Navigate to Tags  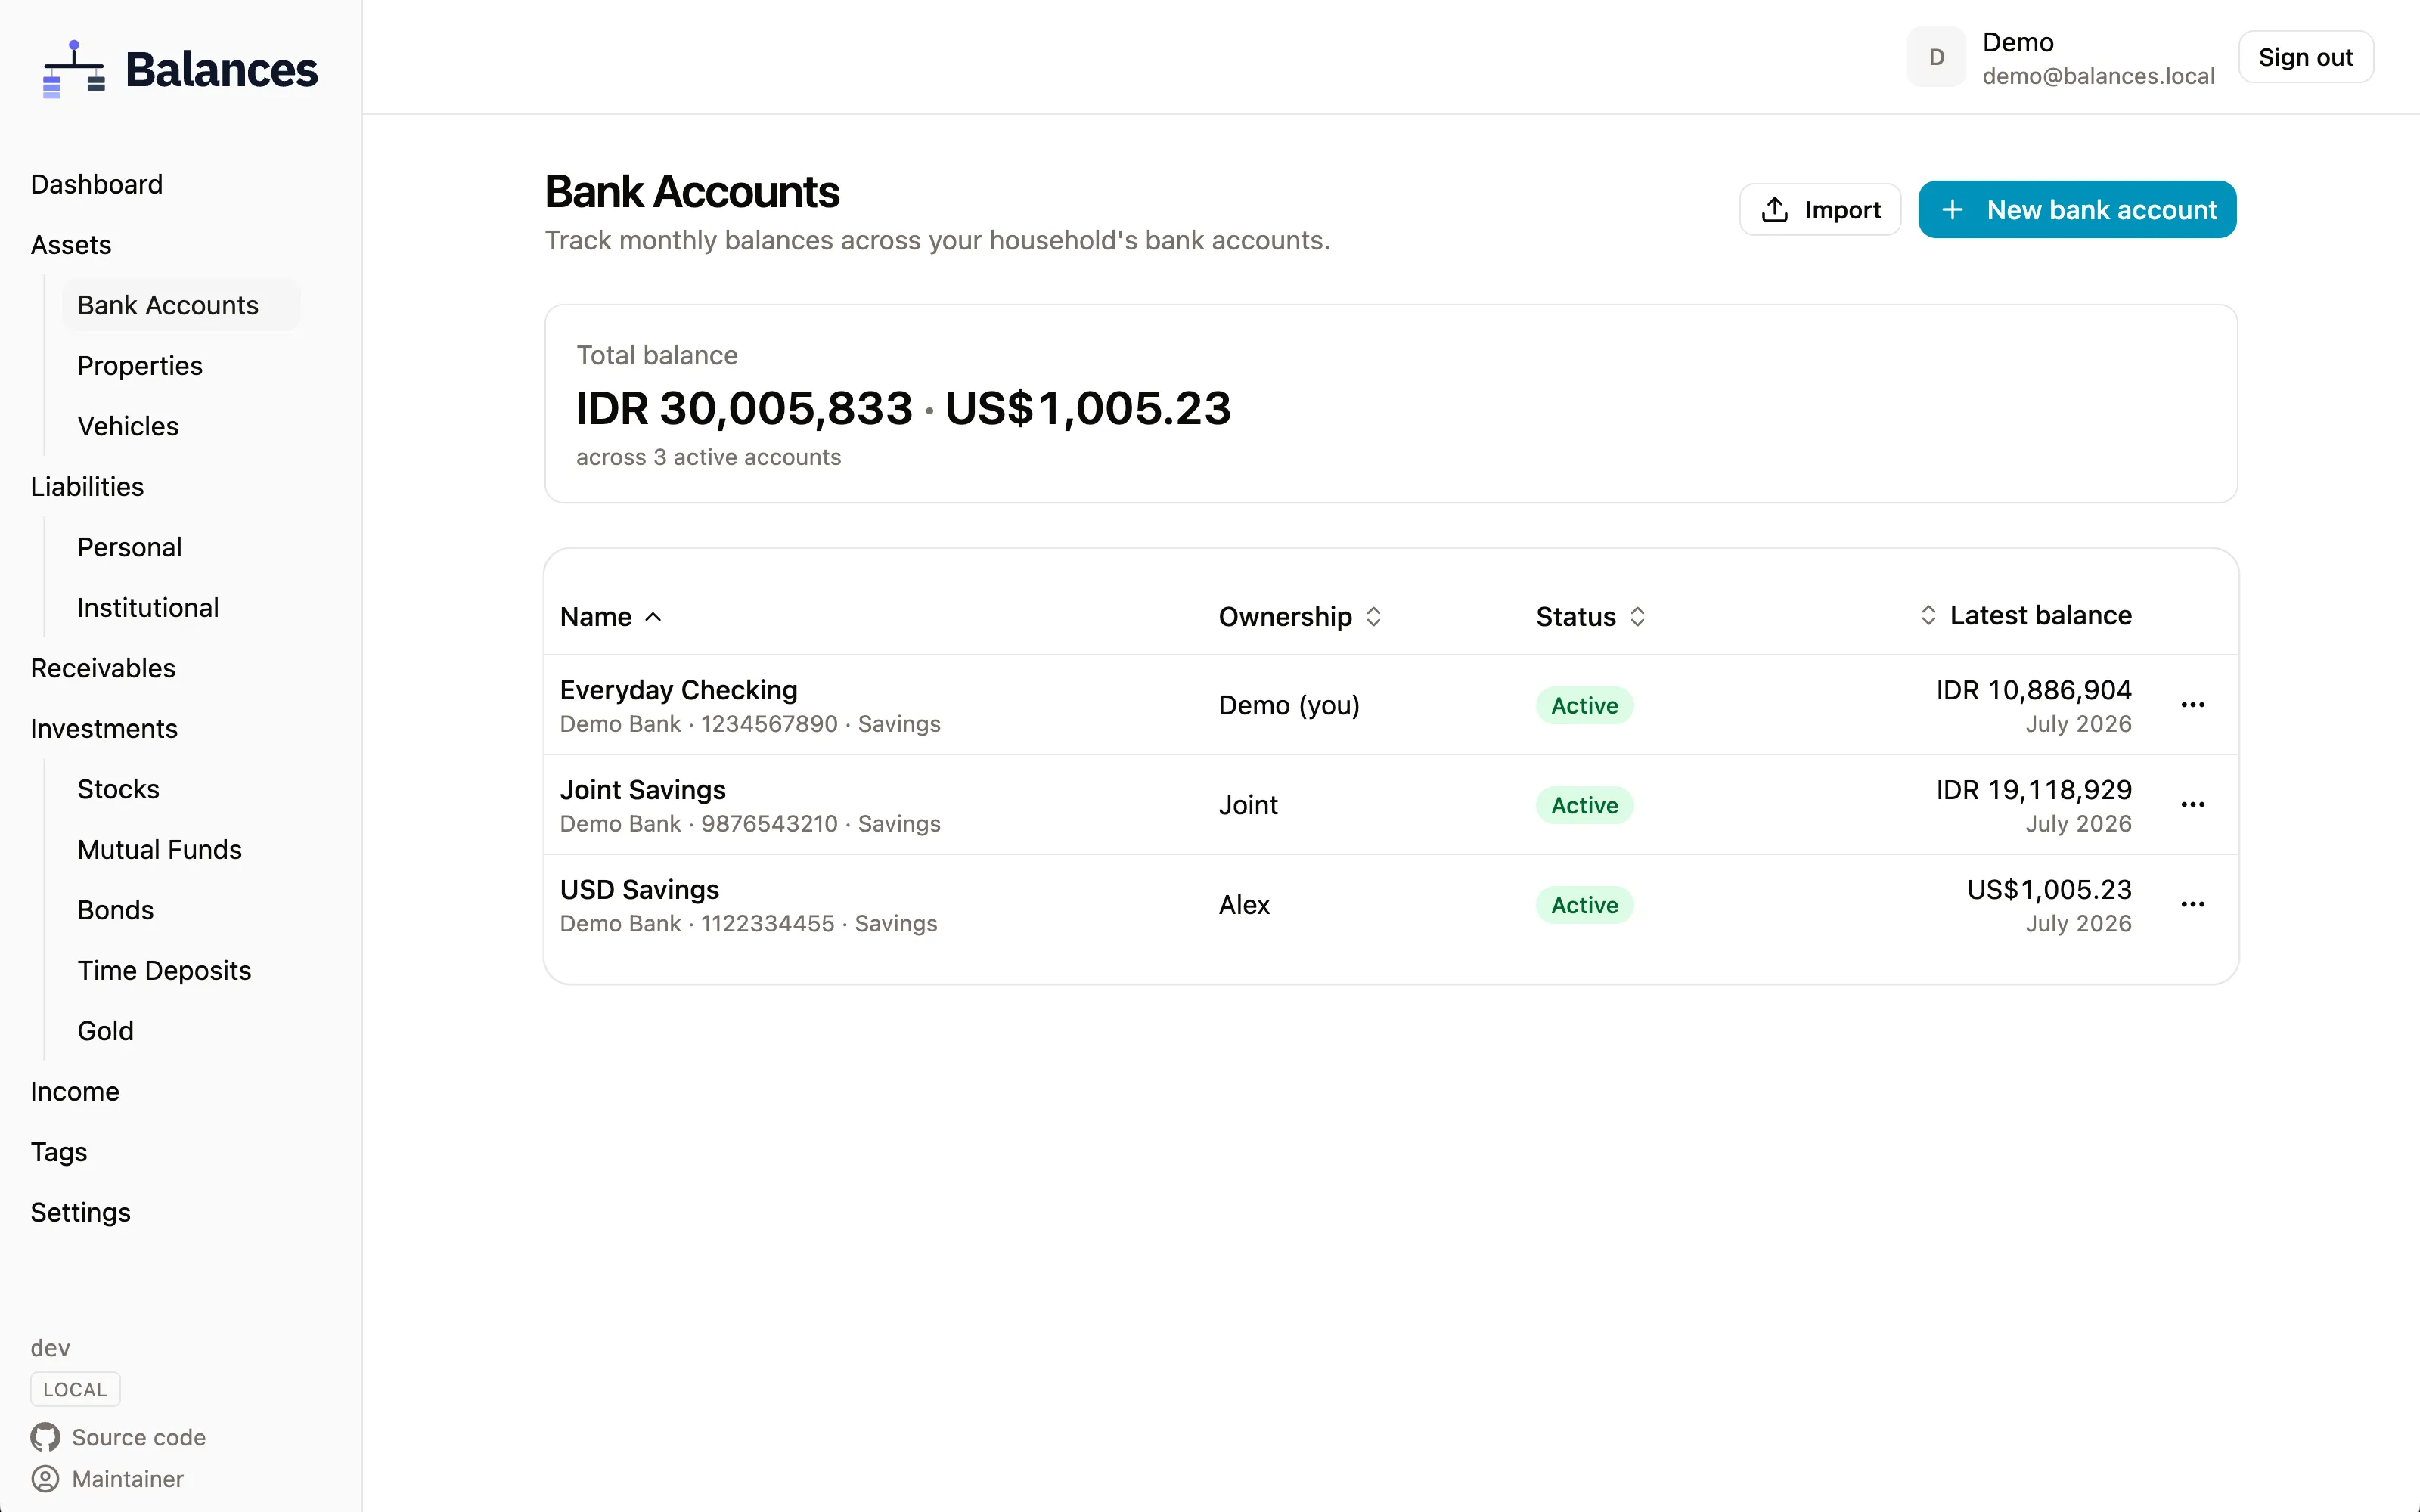[59, 1153]
